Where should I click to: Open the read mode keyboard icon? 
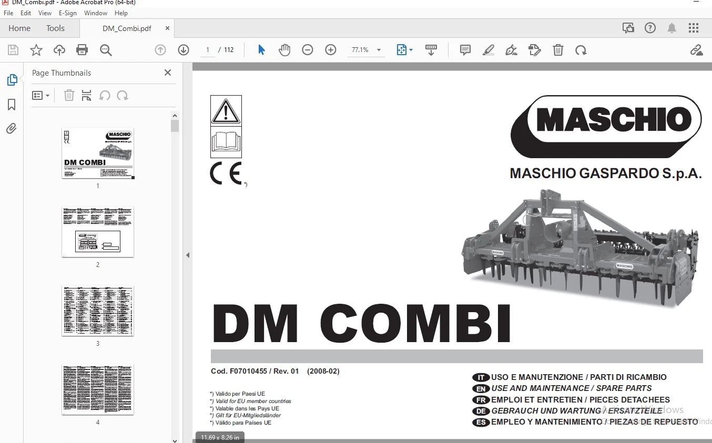click(431, 50)
